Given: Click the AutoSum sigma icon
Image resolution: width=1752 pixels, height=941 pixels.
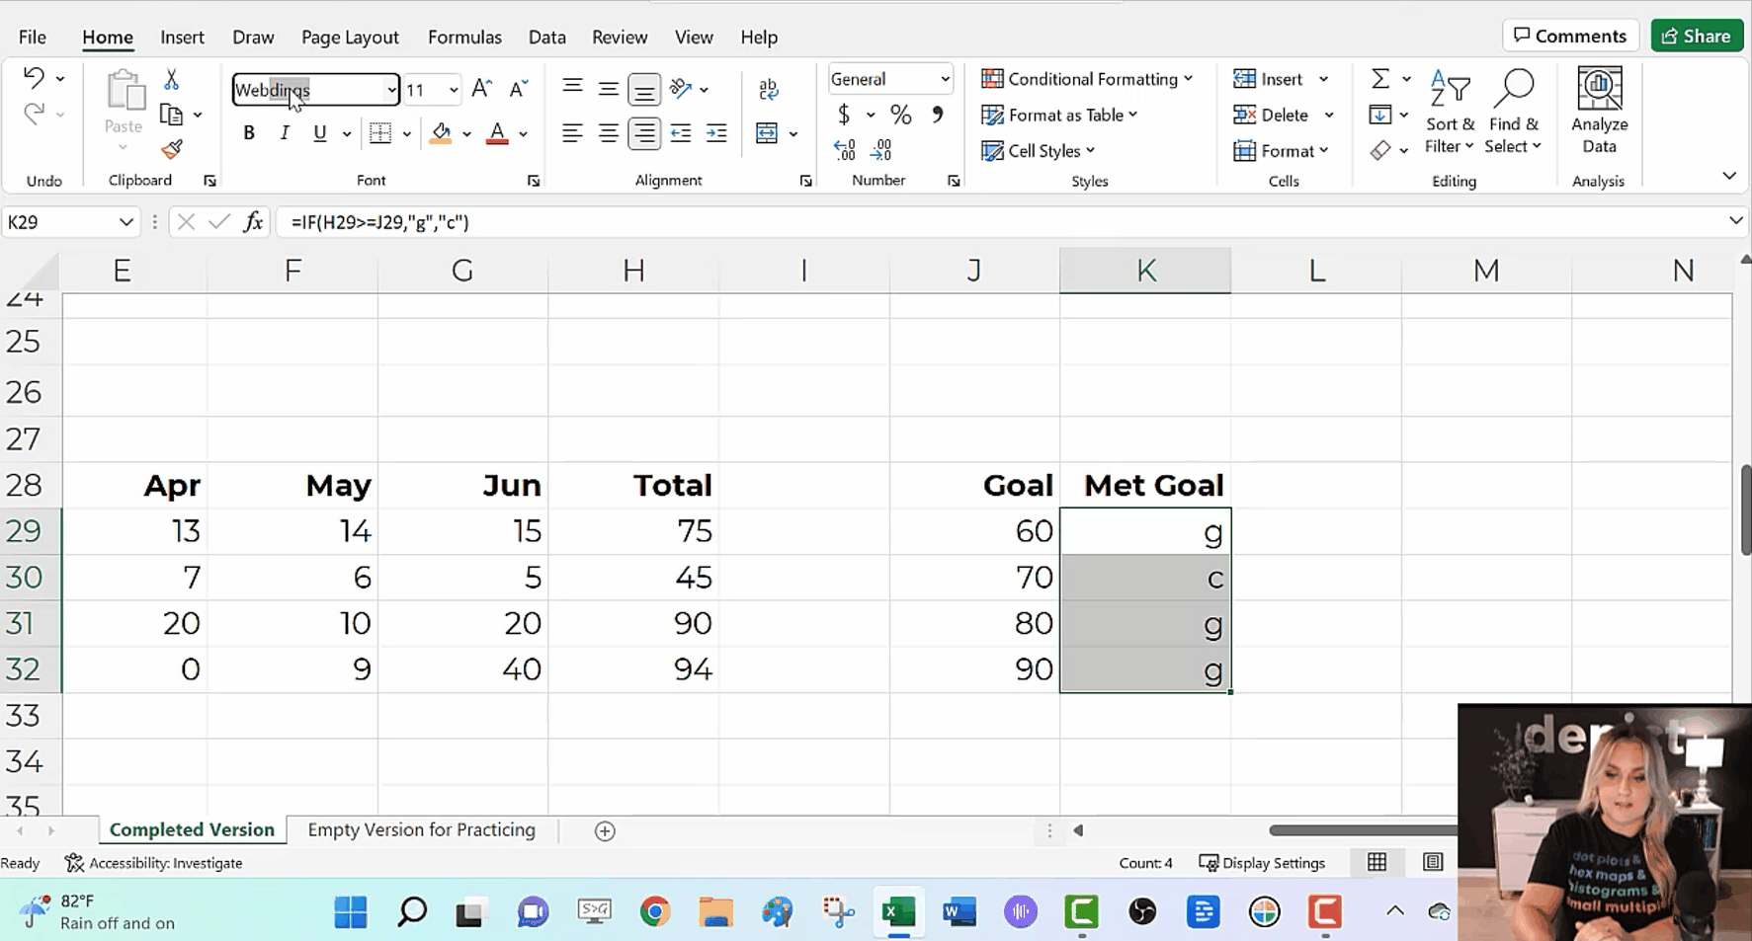Looking at the screenshot, I should 1380,79.
